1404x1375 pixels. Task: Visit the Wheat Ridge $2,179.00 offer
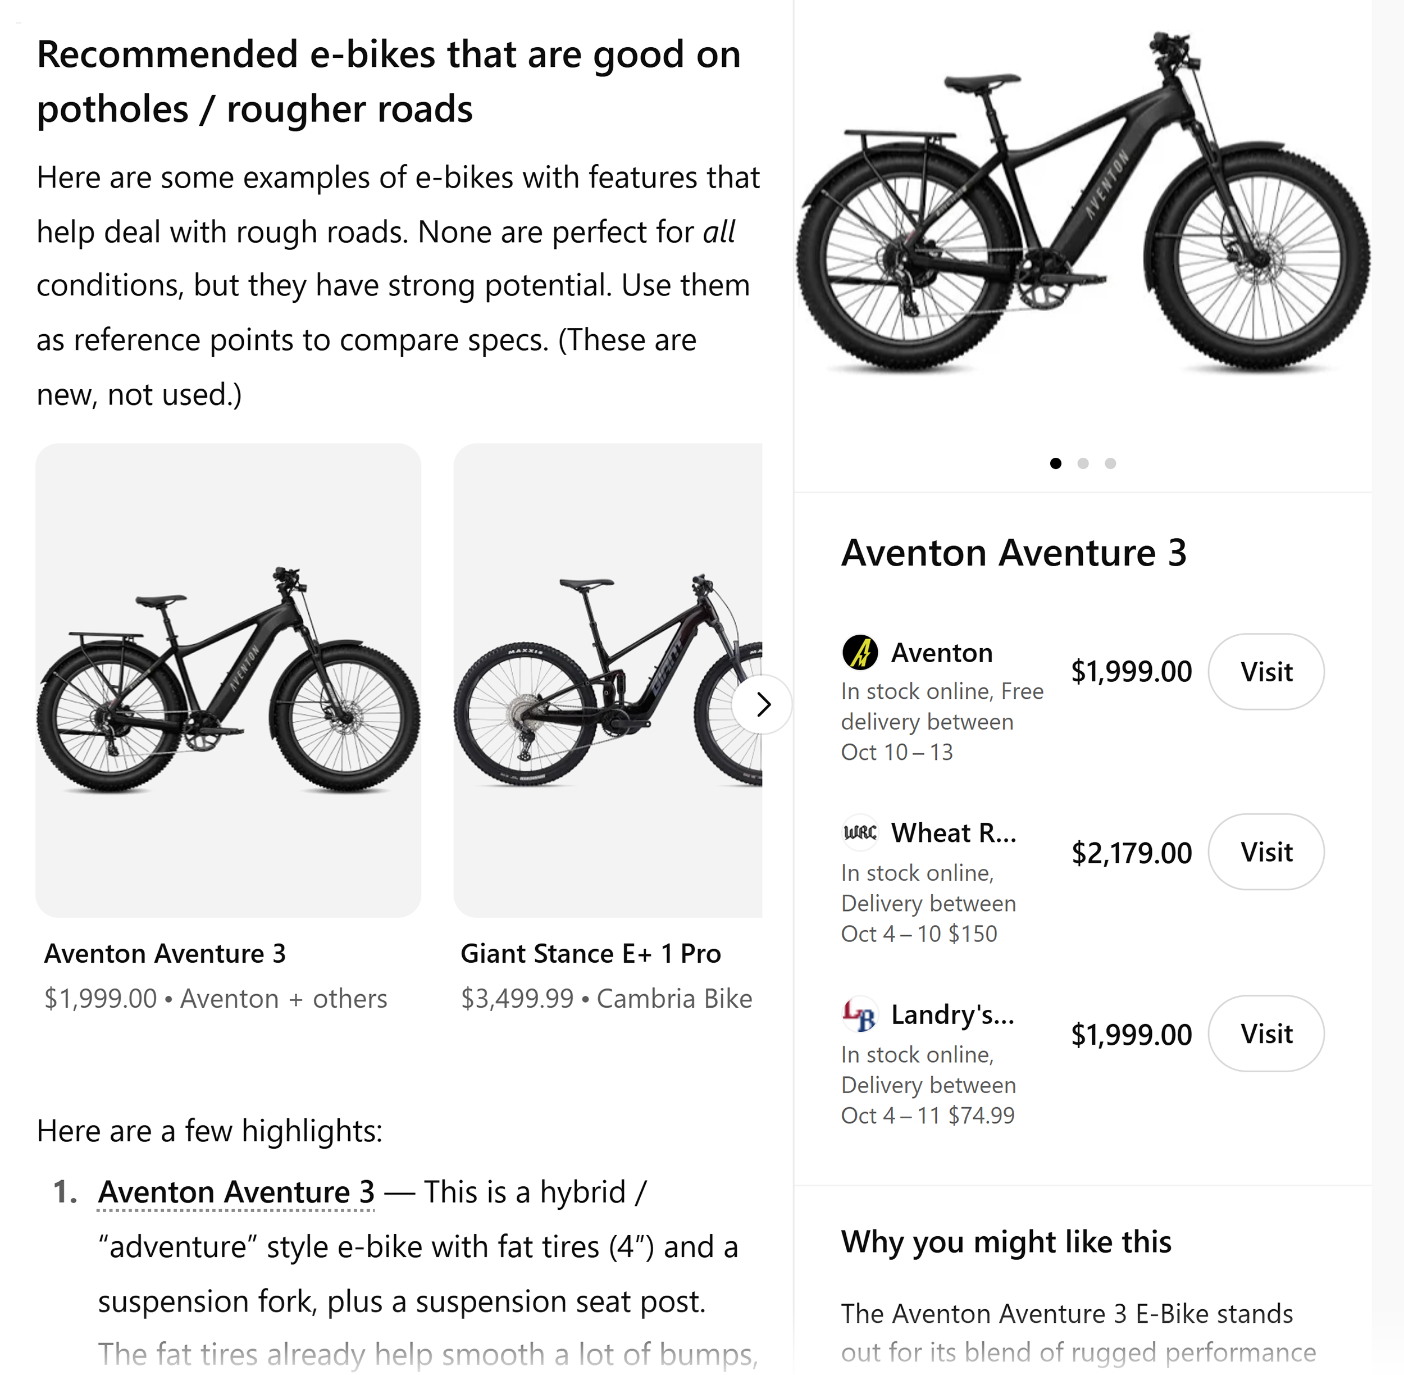1266,852
